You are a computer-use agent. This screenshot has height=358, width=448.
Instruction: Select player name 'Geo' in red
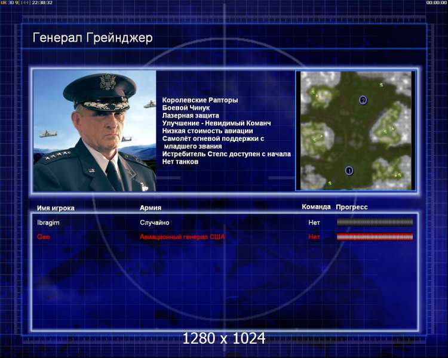pos(44,237)
